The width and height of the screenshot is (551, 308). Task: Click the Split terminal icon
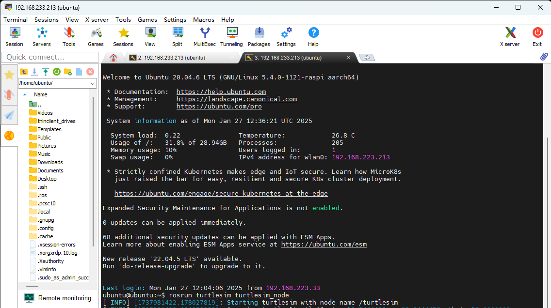pyautogui.click(x=177, y=36)
